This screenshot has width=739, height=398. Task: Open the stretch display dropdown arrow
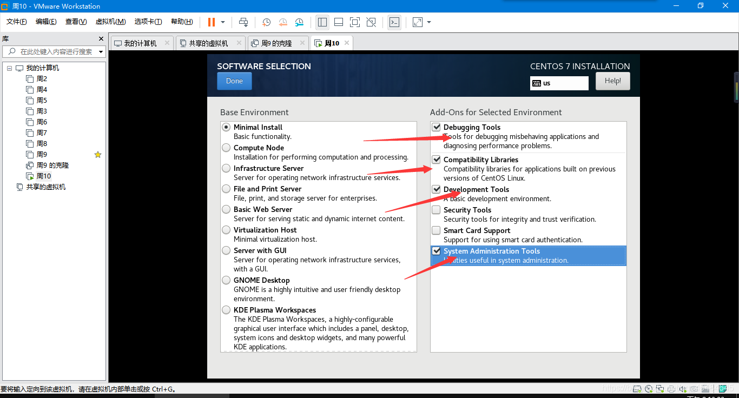[x=429, y=22]
